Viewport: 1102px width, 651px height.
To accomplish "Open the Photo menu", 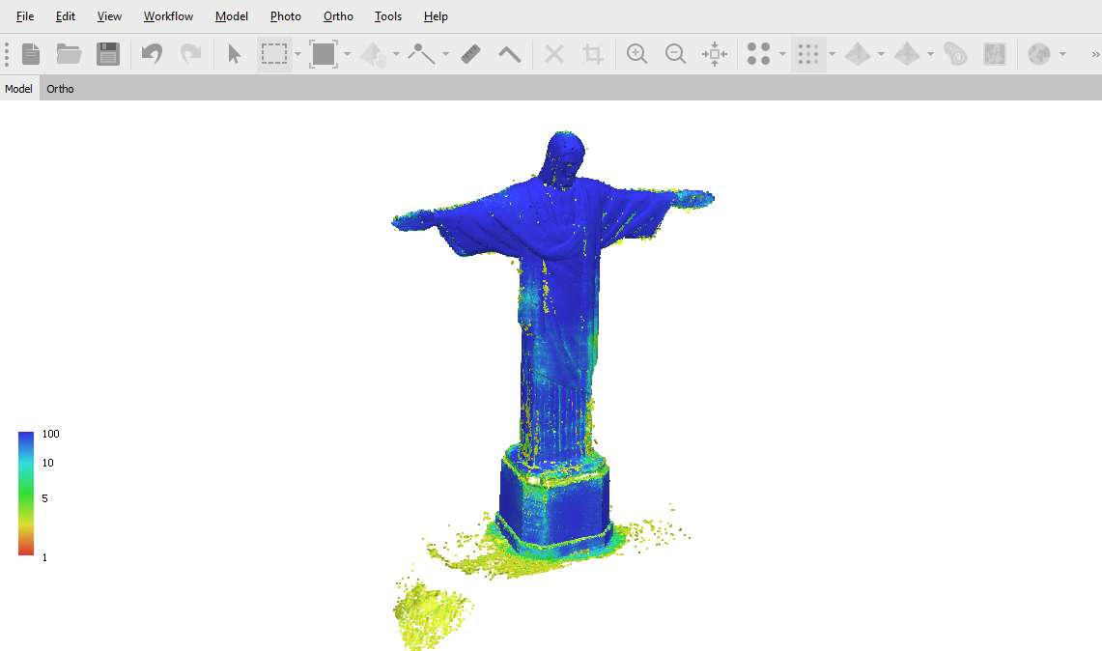I will pyautogui.click(x=285, y=16).
